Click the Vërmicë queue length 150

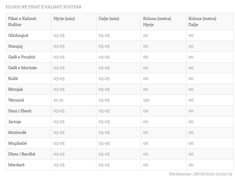(x=146, y=100)
